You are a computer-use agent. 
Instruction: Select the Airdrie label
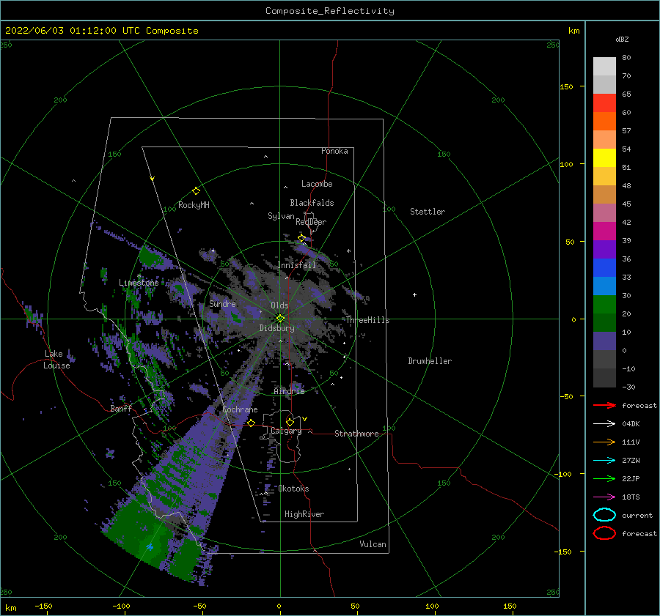(289, 391)
